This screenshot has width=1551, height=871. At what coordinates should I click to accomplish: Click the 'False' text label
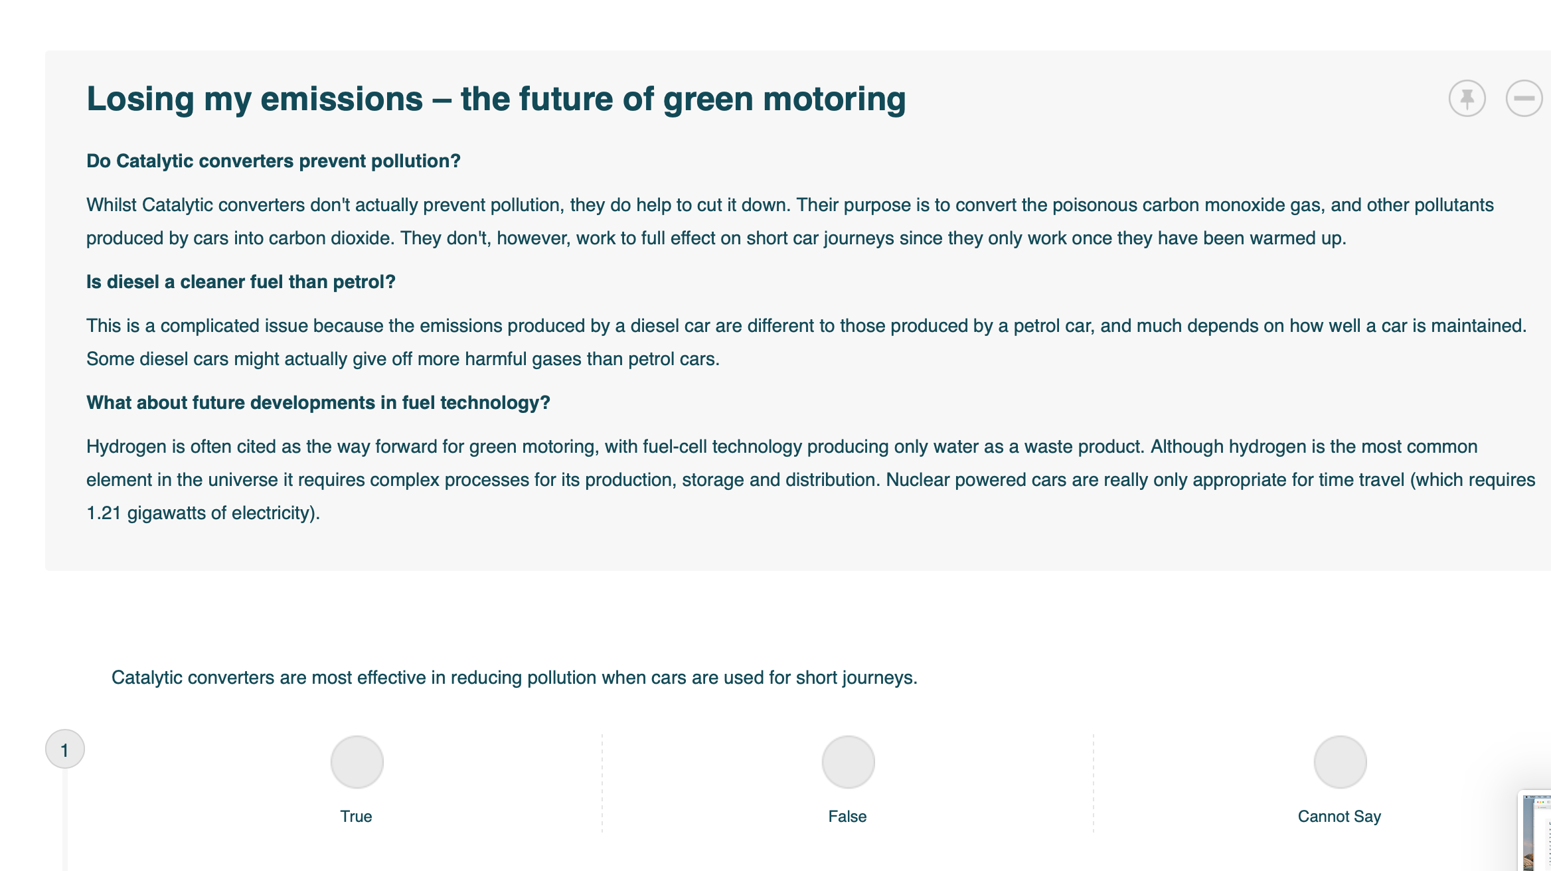847,816
